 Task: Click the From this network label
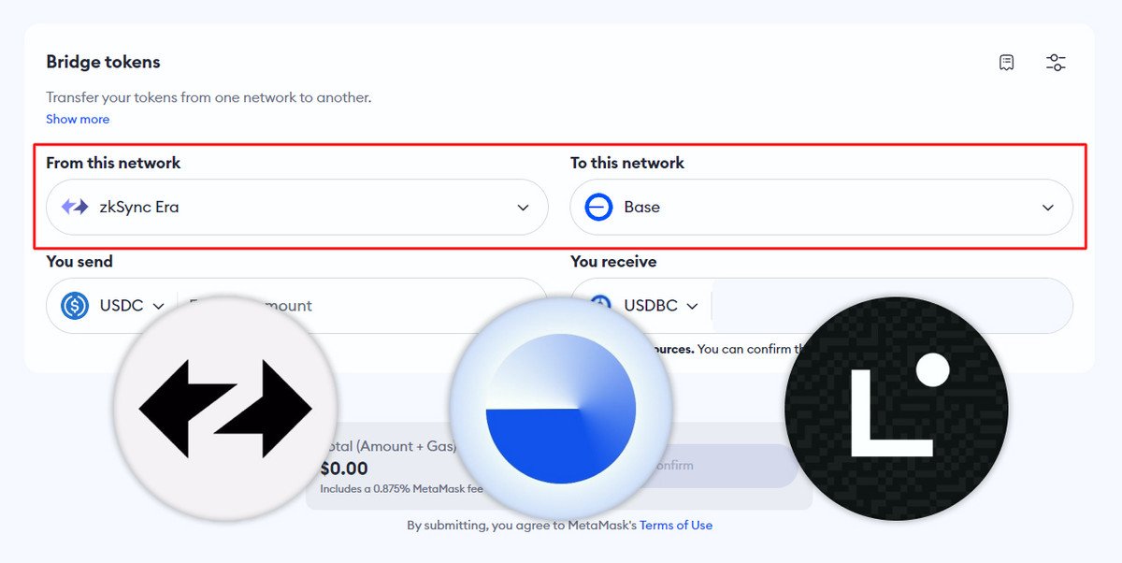coord(113,163)
